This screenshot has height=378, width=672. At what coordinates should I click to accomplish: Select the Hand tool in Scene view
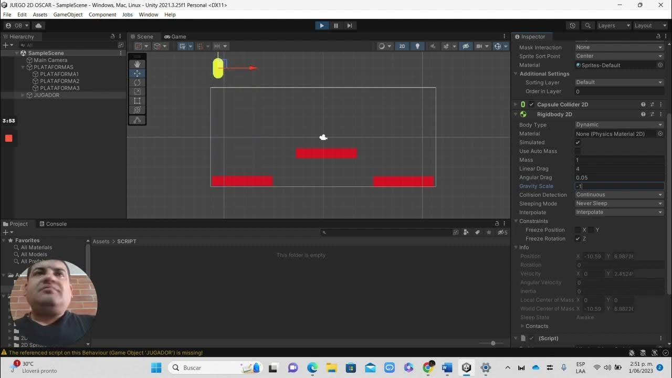[x=137, y=65]
